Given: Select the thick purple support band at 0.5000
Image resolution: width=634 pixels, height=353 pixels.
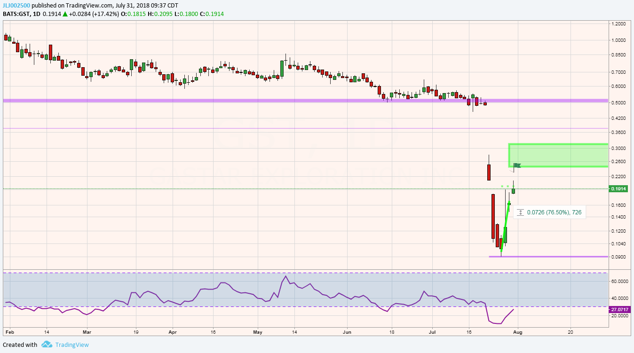Looking at the screenshot, I should click(305, 101).
